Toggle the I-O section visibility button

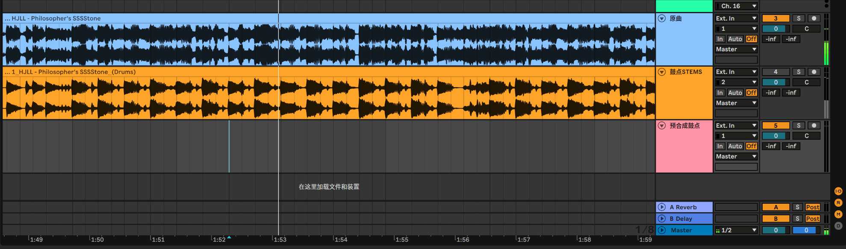pos(838,191)
